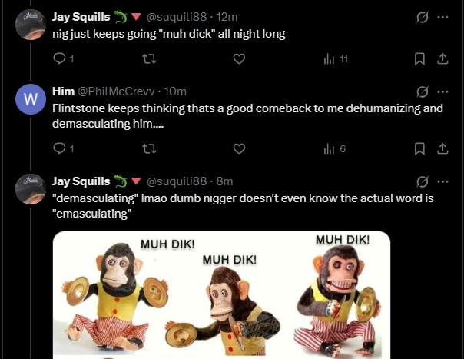464x359 pixels.
Task: Click the 12m timestamp link
Action: coord(227,16)
